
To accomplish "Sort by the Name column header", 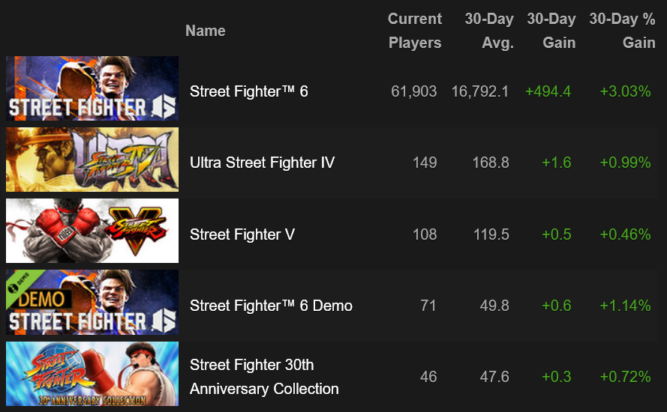I will click(206, 31).
